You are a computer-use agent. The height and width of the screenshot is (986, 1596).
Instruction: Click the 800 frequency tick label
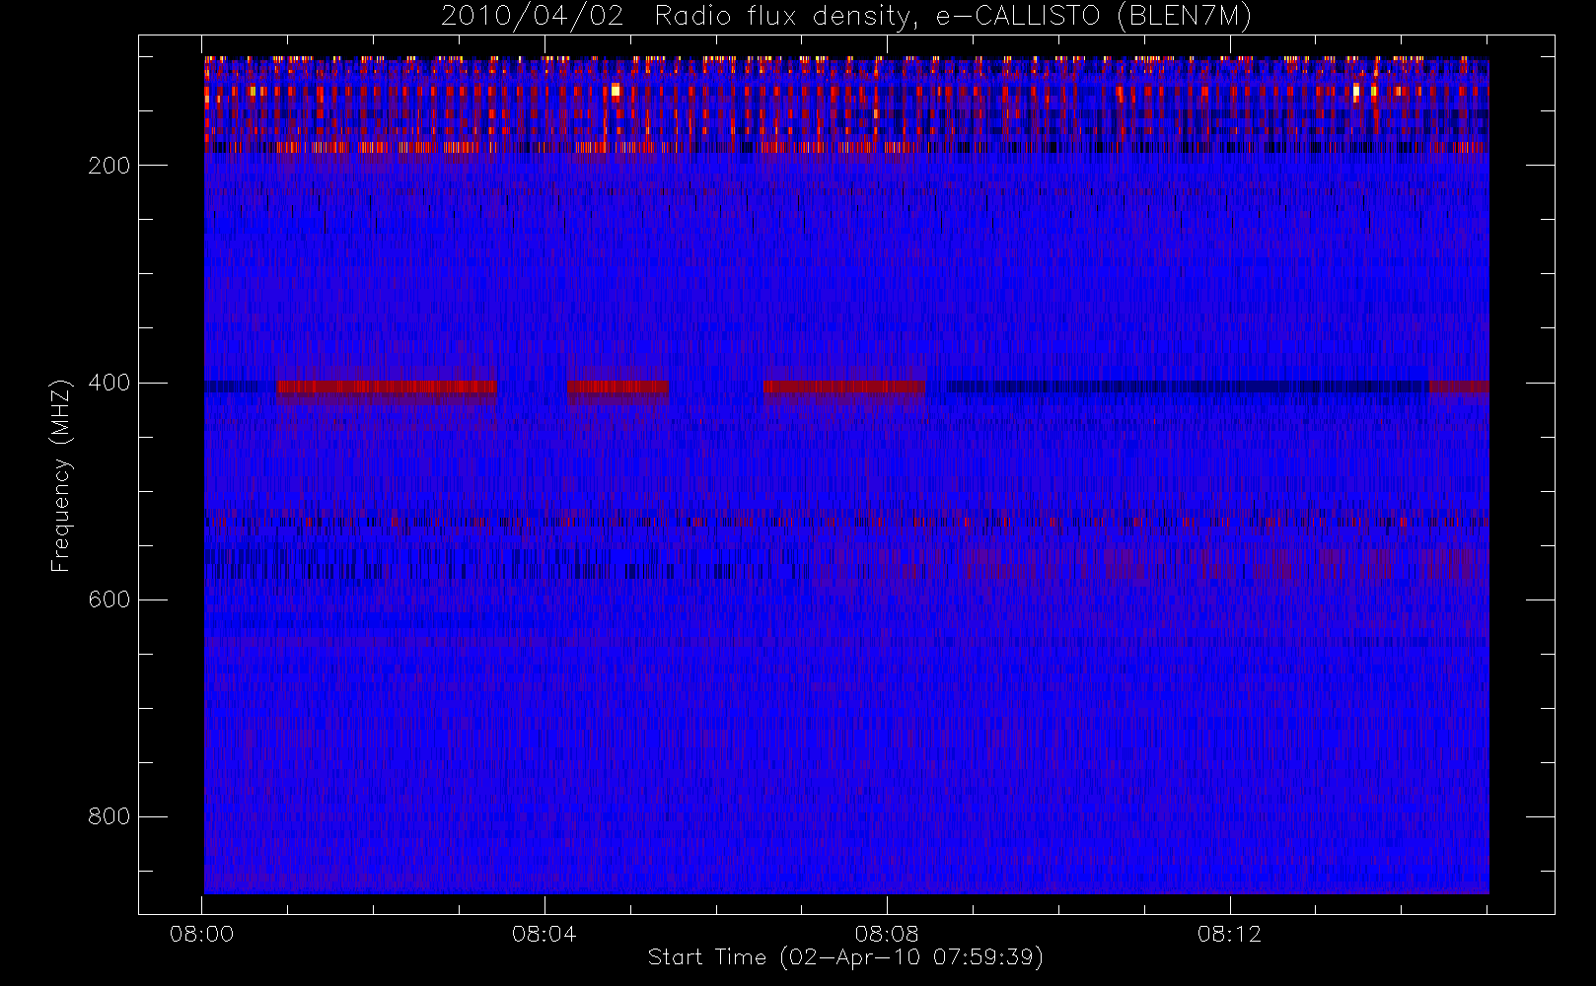[109, 816]
